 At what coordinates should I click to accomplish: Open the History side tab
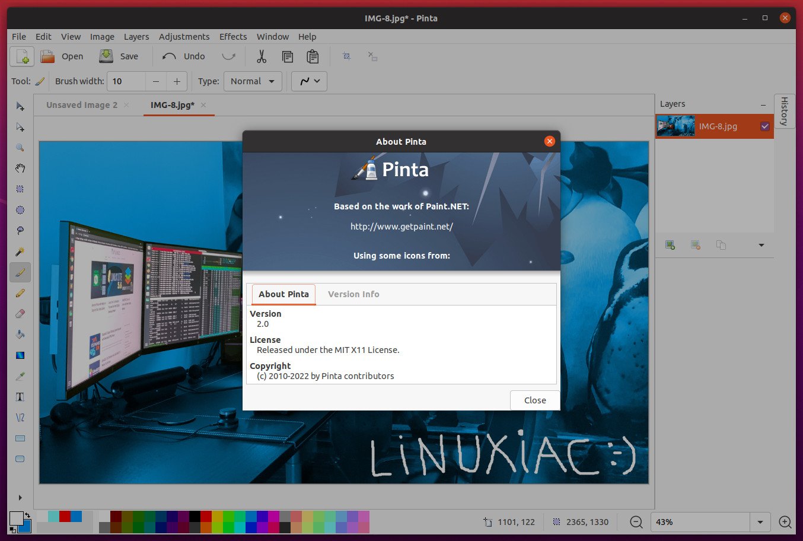tap(784, 111)
